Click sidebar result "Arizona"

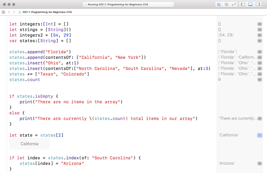(227, 163)
